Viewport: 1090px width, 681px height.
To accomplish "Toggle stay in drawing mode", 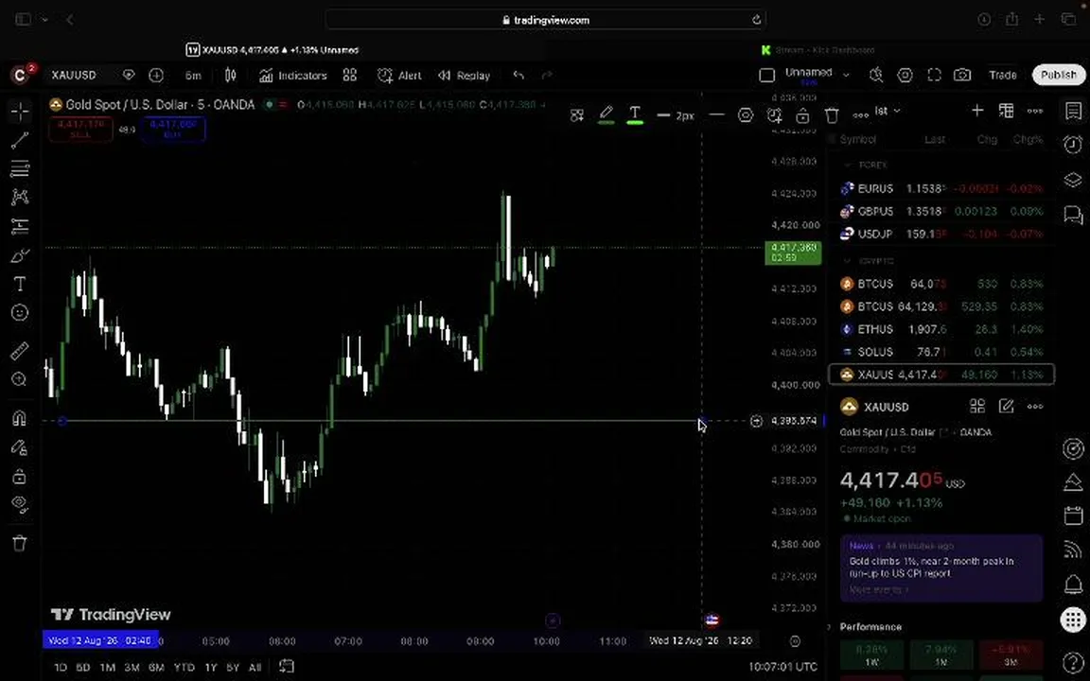I will pyautogui.click(x=20, y=447).
